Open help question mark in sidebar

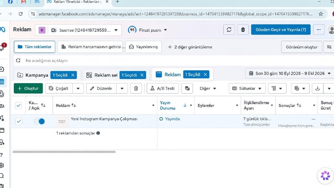click(x=2, y=155)
